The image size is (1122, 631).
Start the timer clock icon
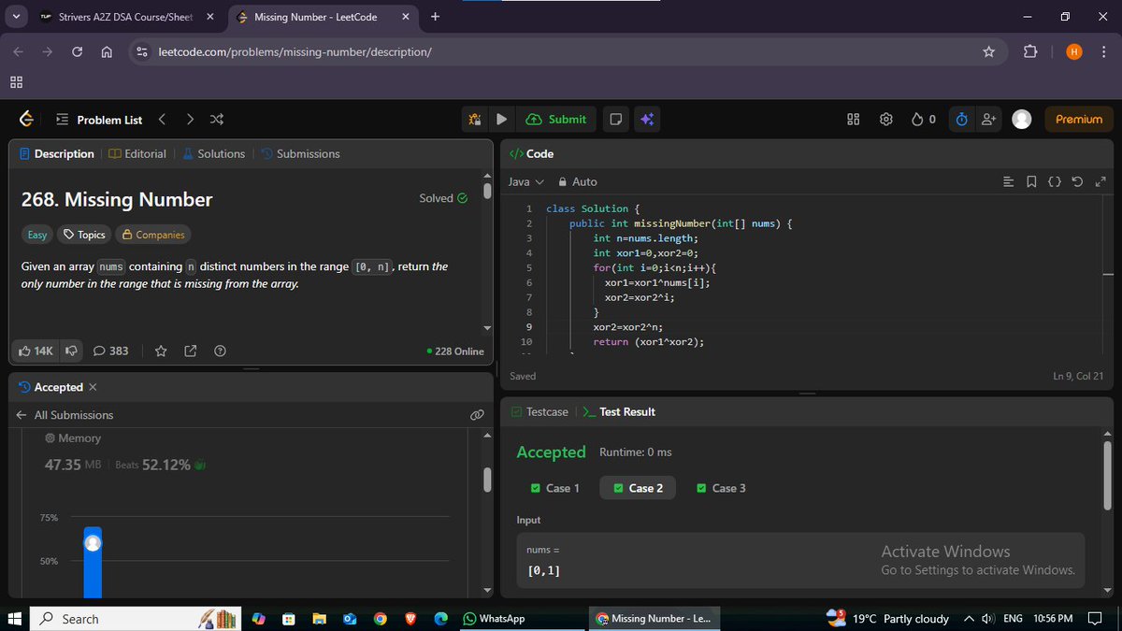(x=962, y=119)
